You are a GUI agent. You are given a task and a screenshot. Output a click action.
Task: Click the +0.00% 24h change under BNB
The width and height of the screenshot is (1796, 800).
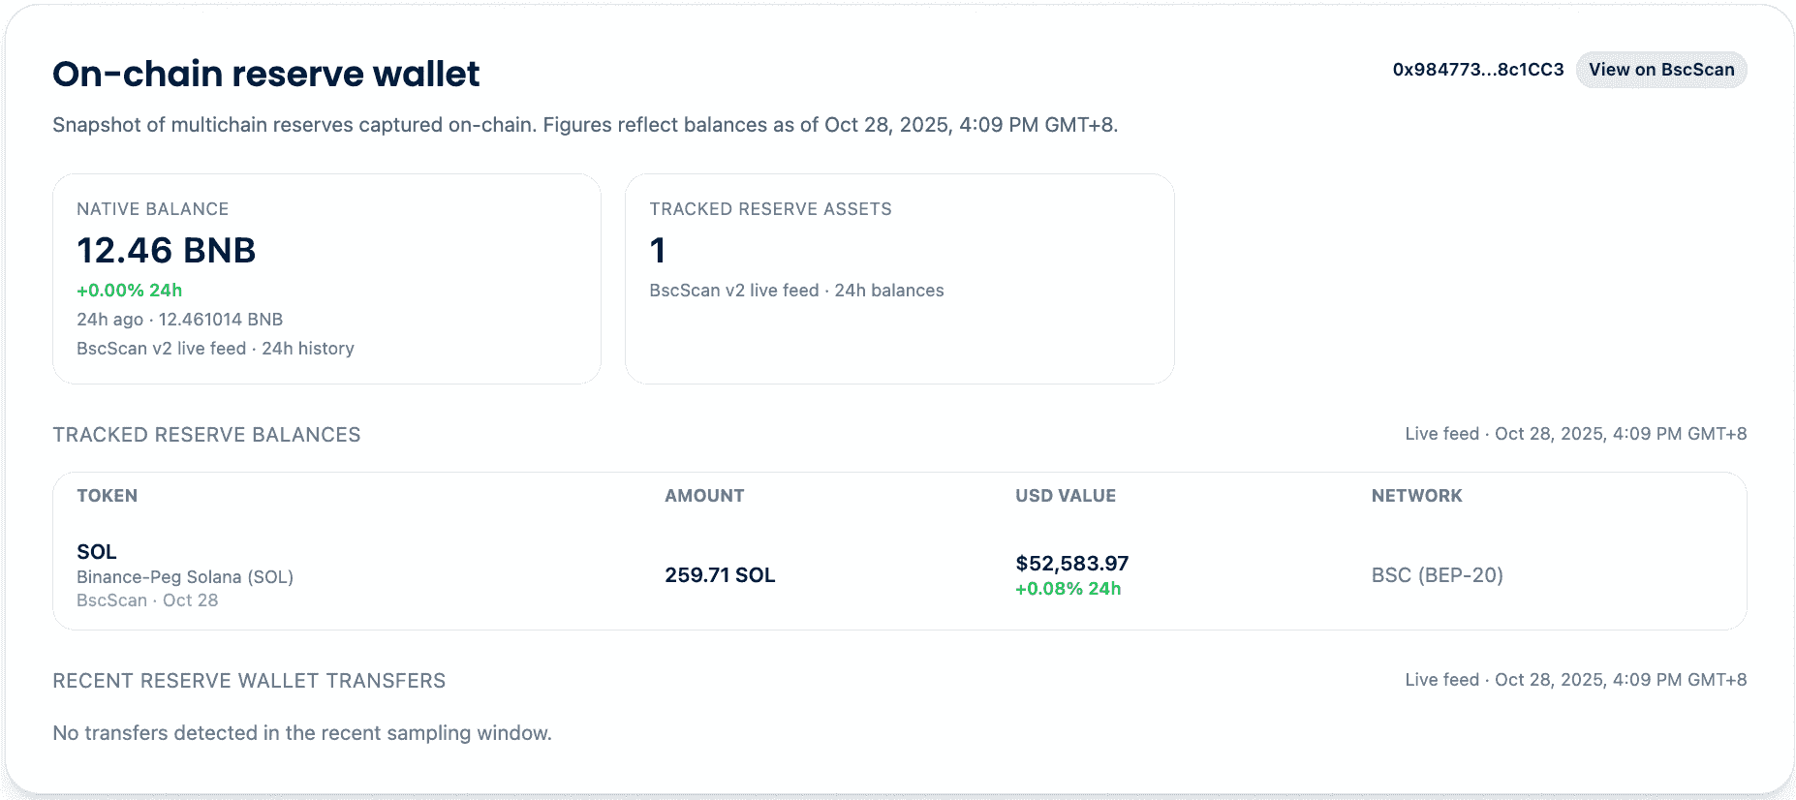pos(129,291)
